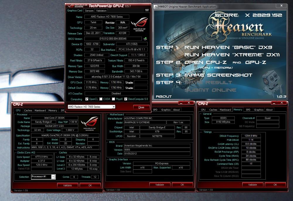Open Graphics tab in right CPU-Z window
This screenshot has width=293, height=201.
(259, 110)
